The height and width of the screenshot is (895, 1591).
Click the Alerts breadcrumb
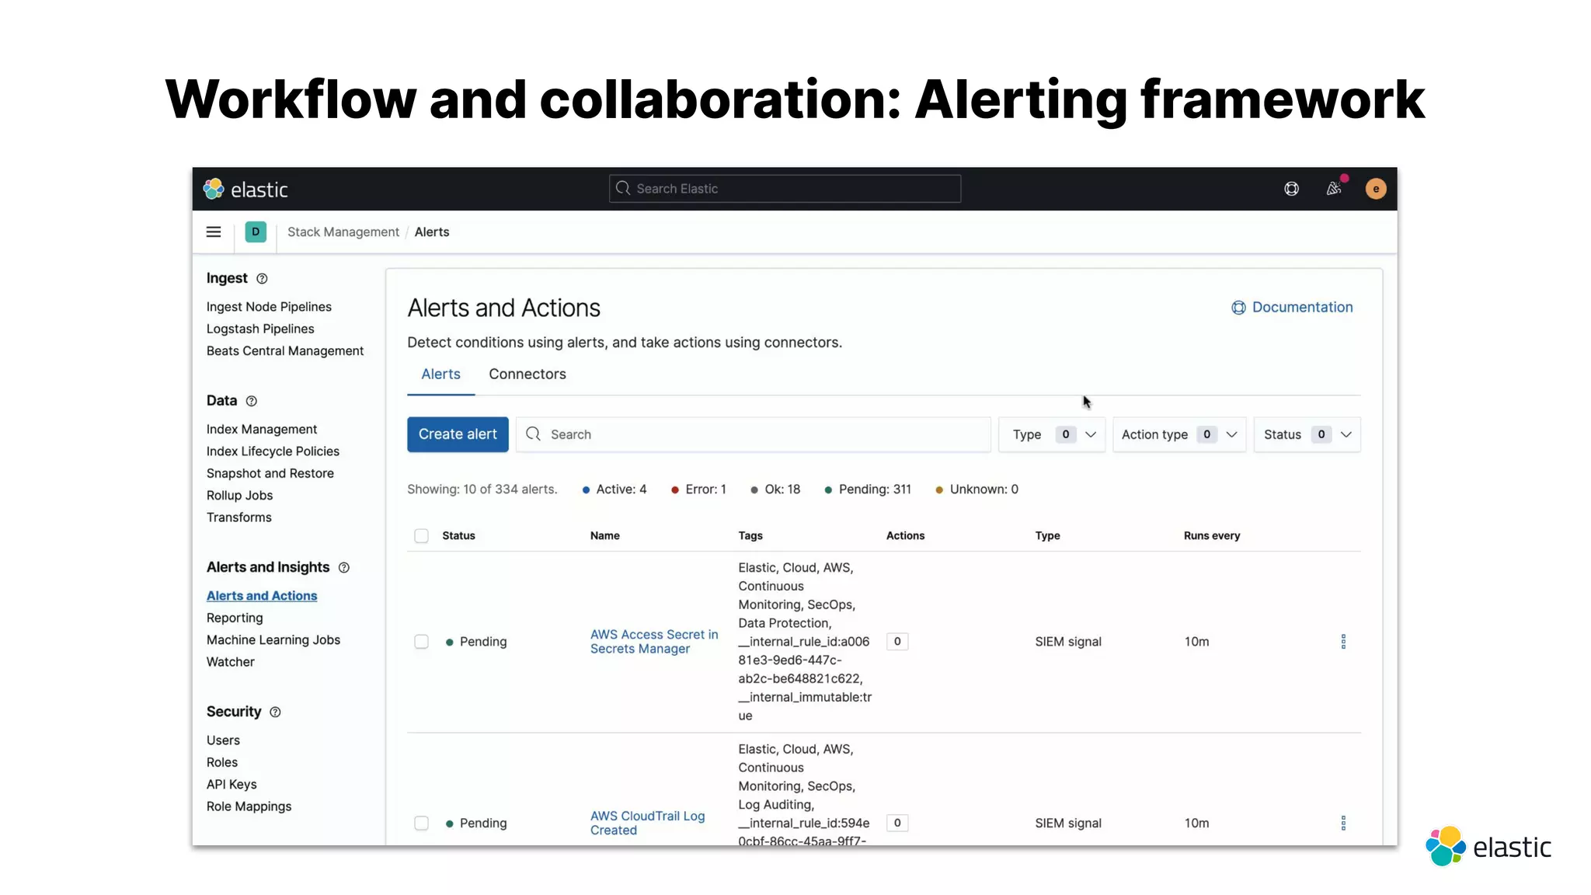click(432, 232)
